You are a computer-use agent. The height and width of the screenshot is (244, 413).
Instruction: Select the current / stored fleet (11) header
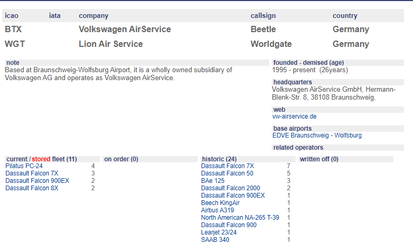point(52,159)
